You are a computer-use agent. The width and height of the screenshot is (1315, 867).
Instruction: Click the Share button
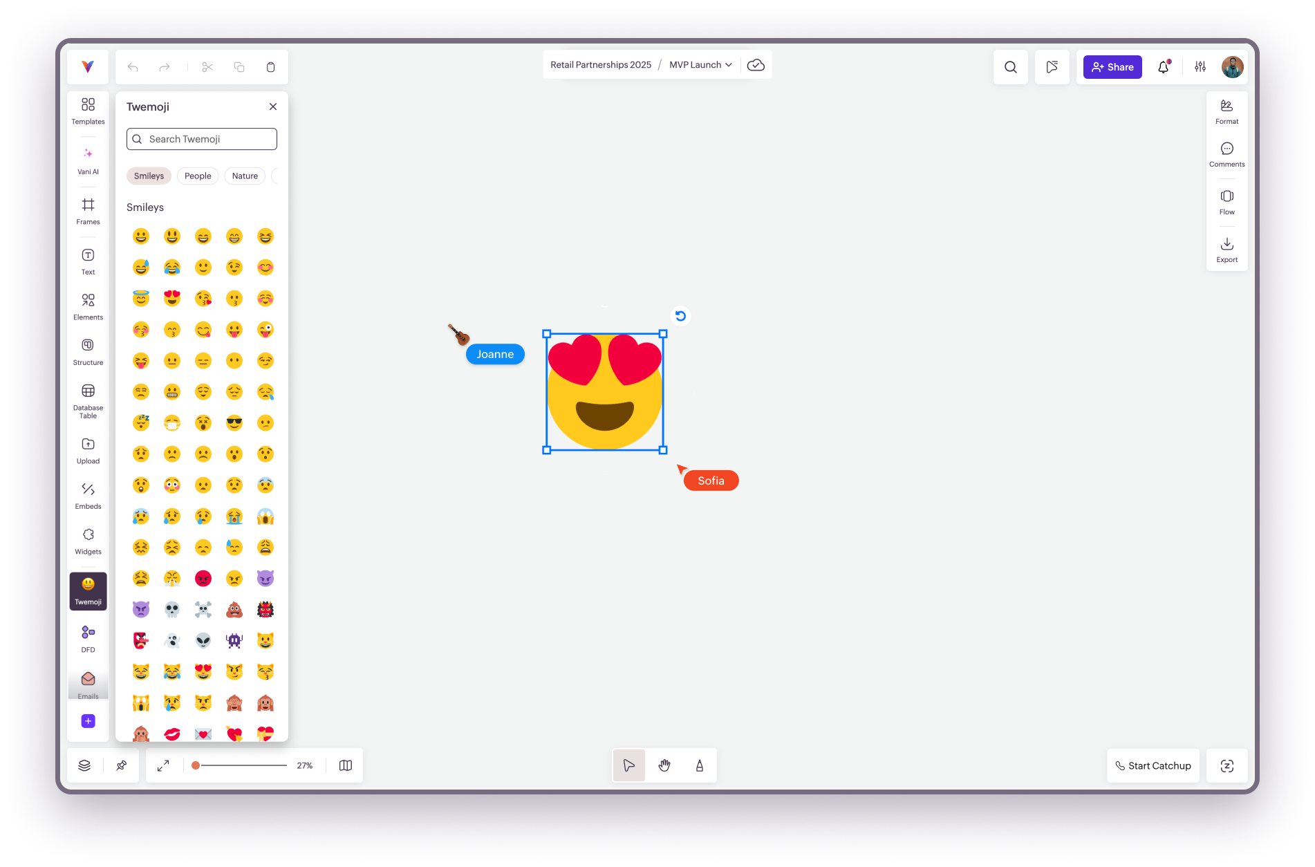coord(1112,67)
